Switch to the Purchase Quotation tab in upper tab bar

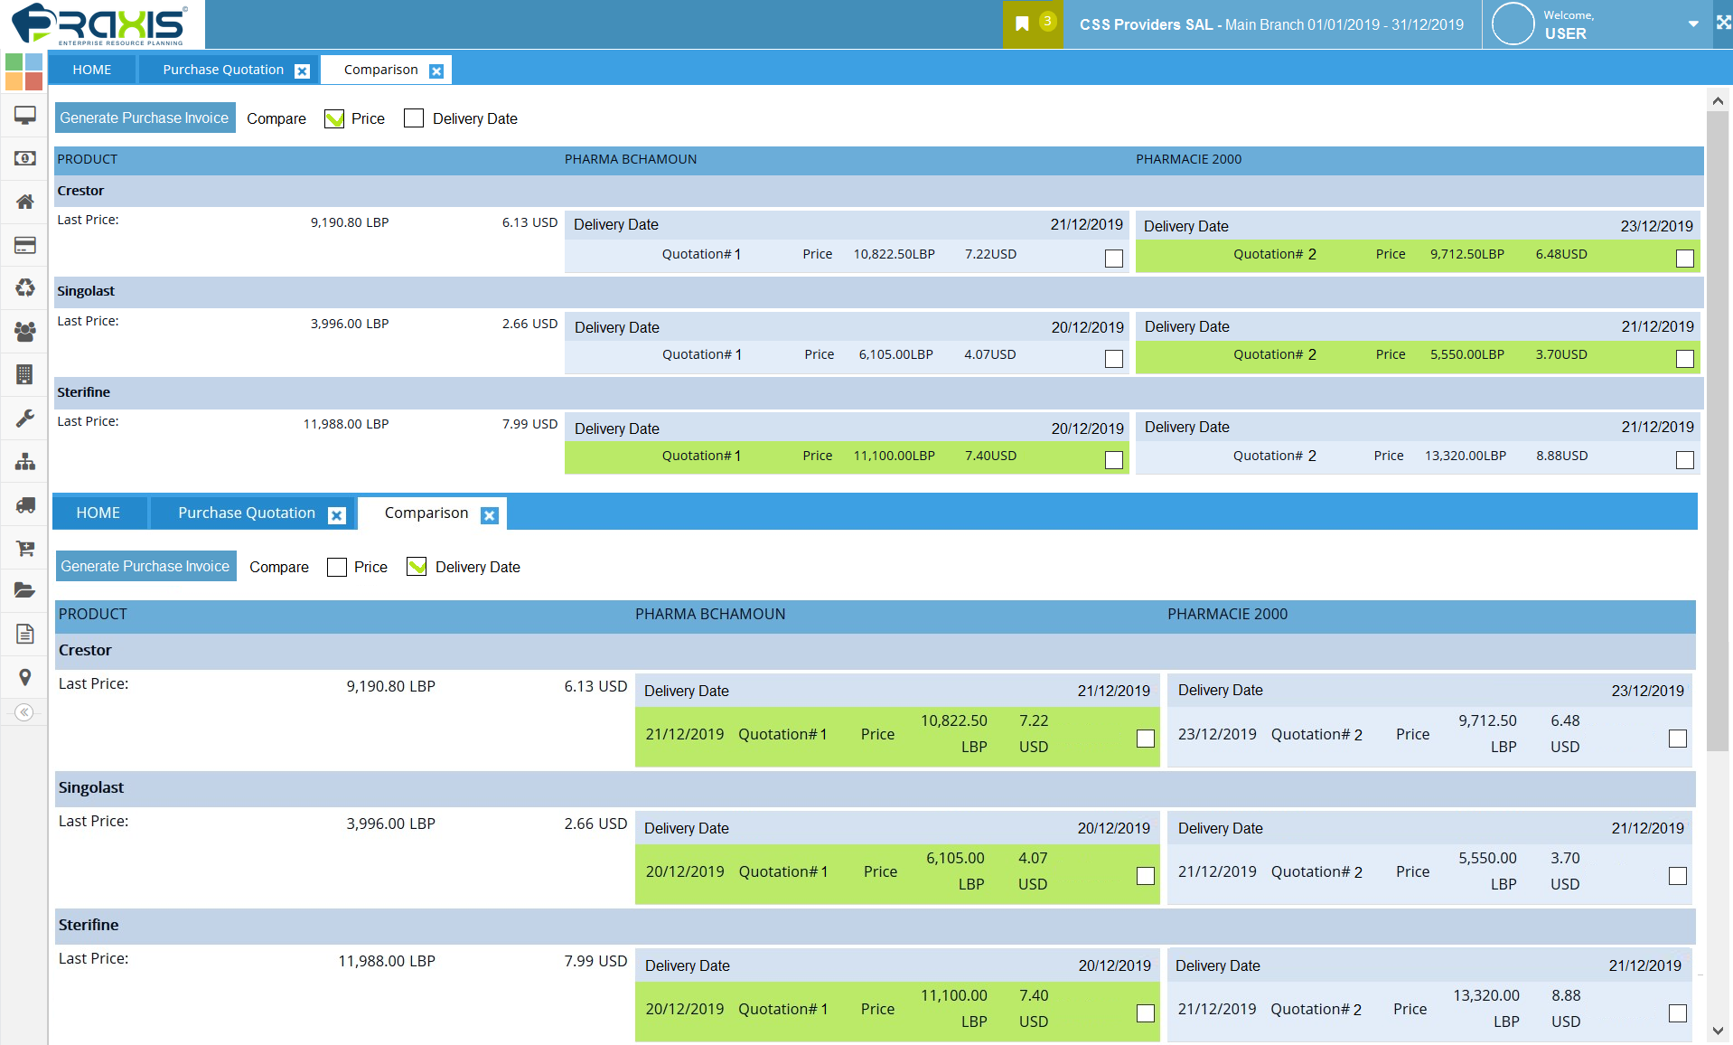(x=223, y=70)
